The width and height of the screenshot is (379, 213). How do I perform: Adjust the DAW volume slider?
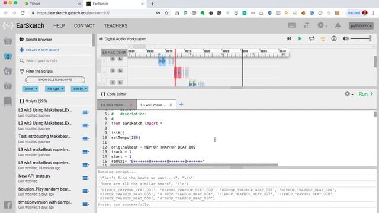click(361, 38)
